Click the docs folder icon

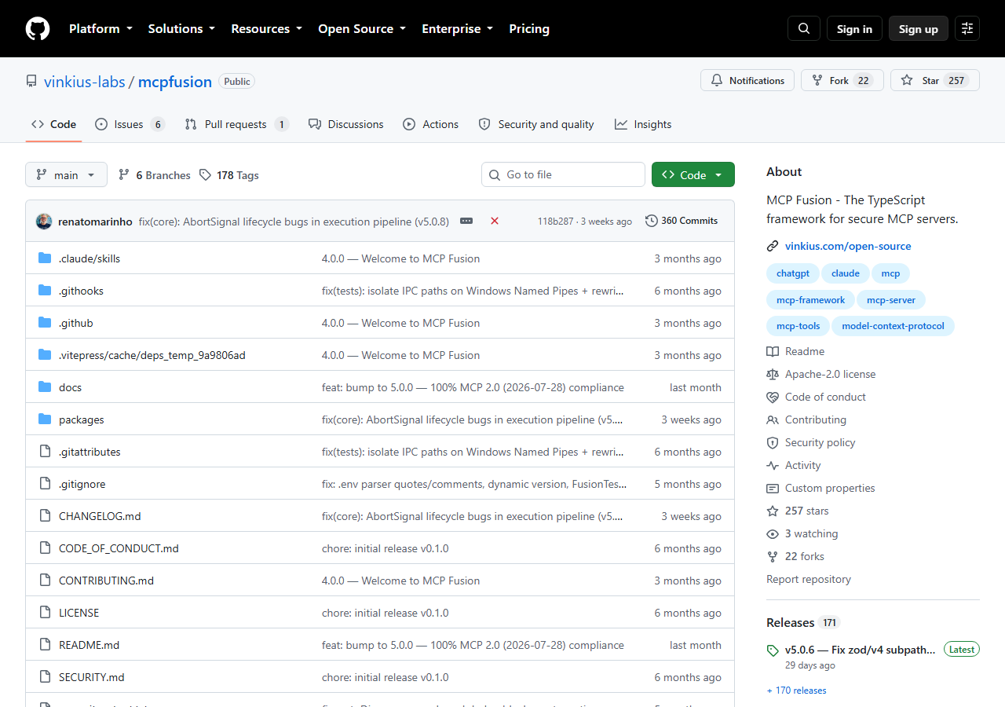coord(45,387)
